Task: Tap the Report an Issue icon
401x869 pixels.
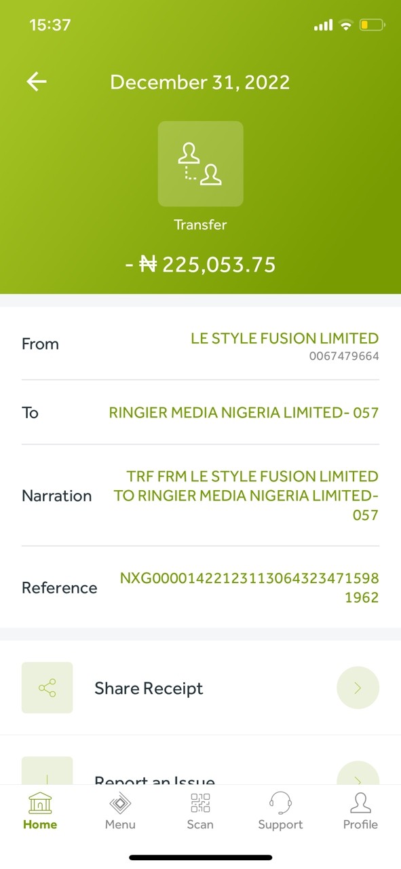Action: (x=47, y=771)
